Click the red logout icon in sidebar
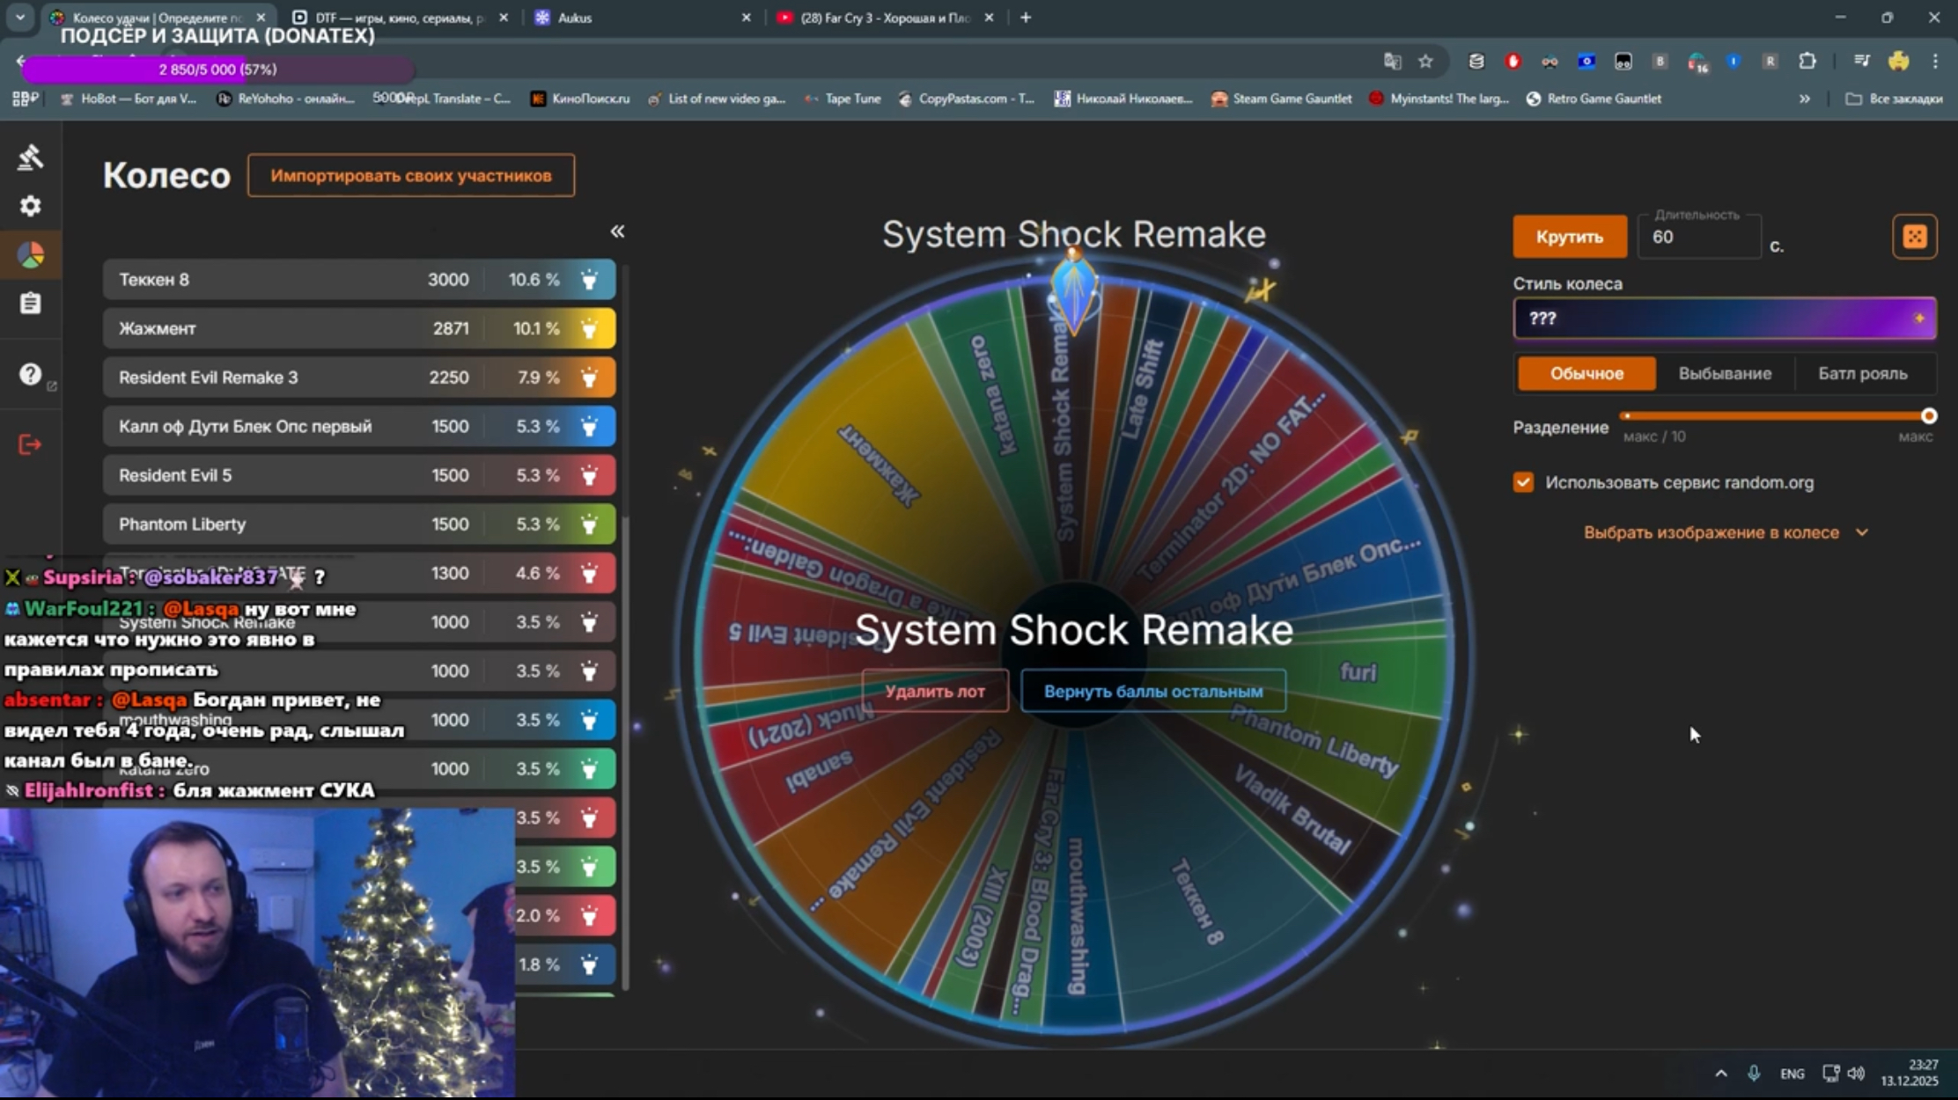The width and height of the screenshot is (1958, 1100). pos(31,444)
